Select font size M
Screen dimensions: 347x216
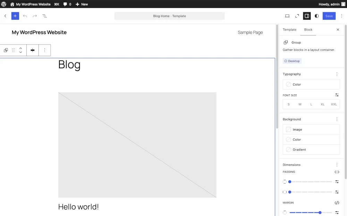[300, 104]
